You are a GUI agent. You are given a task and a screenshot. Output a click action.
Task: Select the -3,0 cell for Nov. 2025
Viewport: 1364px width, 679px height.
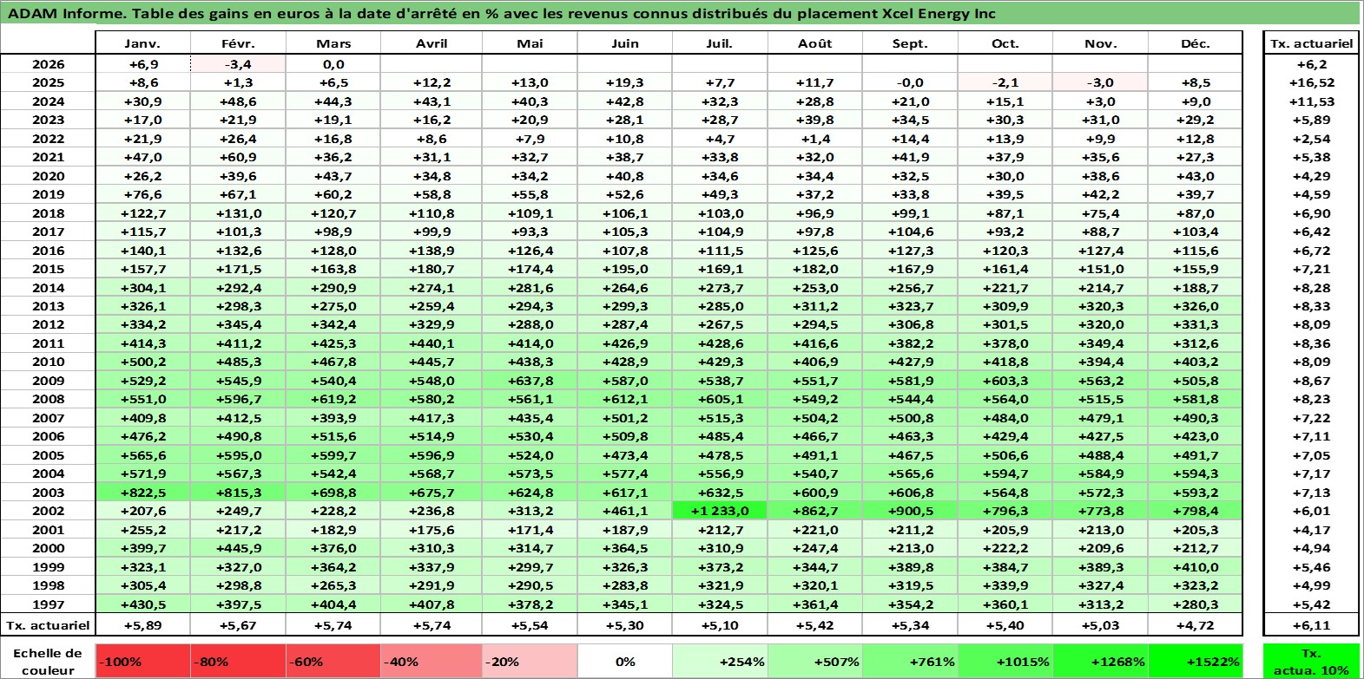click(x=1100, y=82)
